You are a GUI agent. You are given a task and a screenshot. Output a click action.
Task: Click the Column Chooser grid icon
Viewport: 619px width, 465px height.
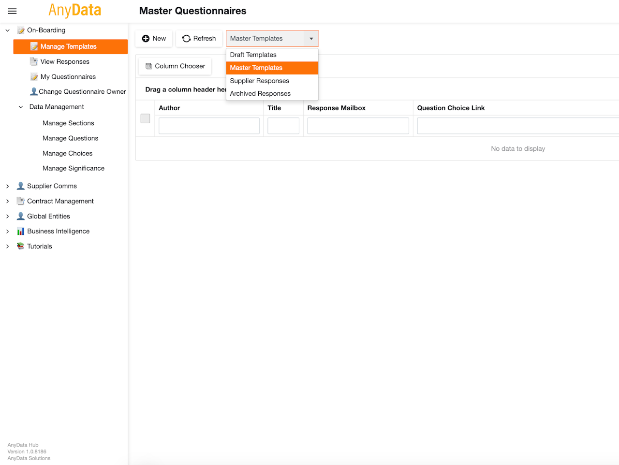(x=149, y=66)
